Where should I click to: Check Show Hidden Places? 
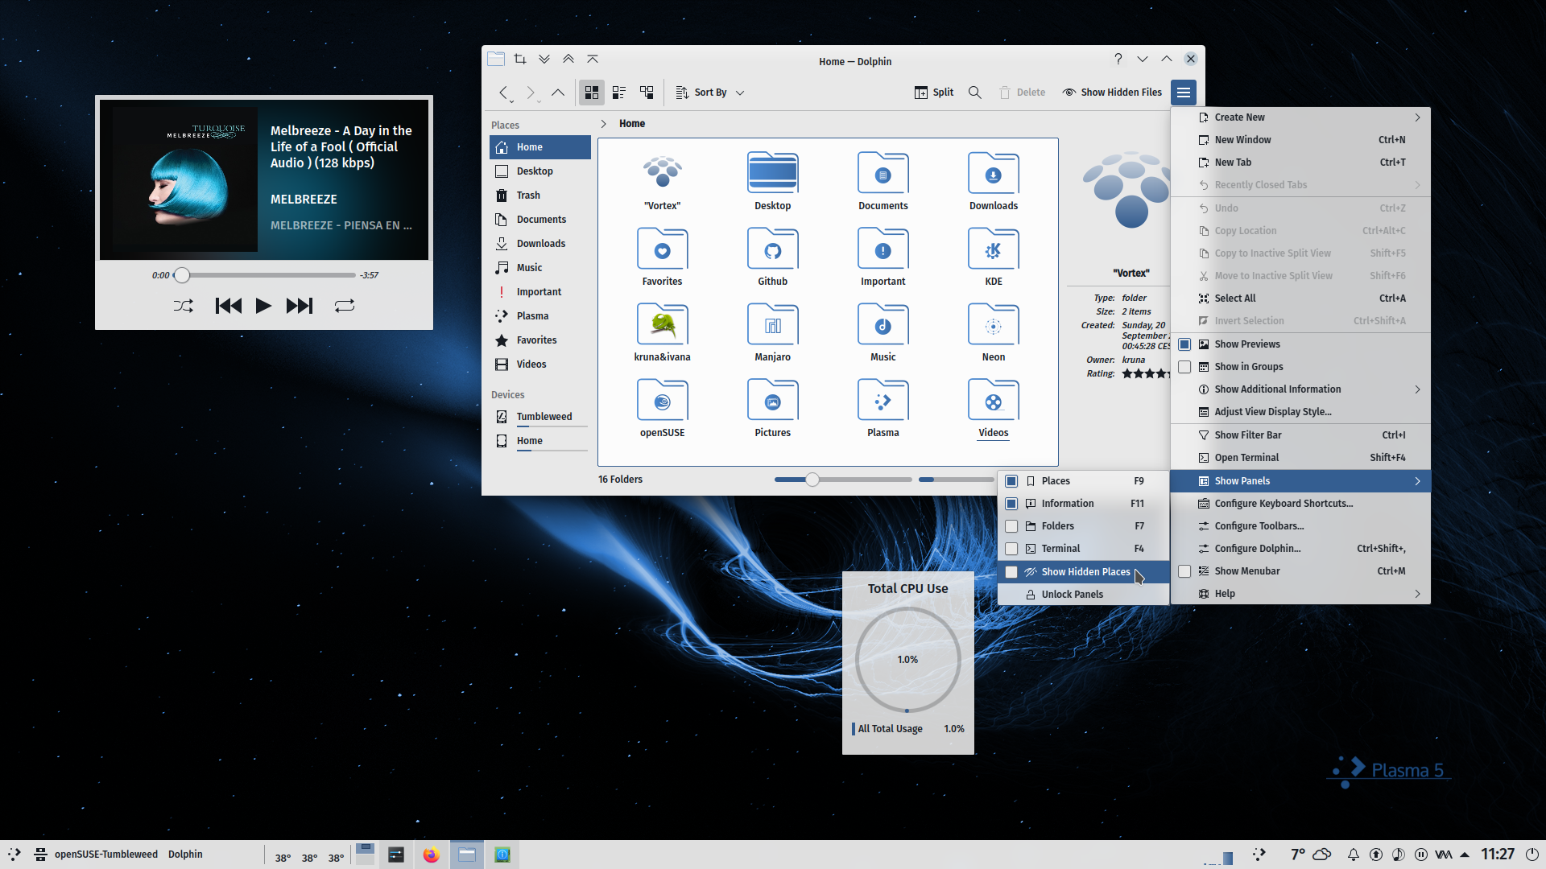click(1011, 572)
